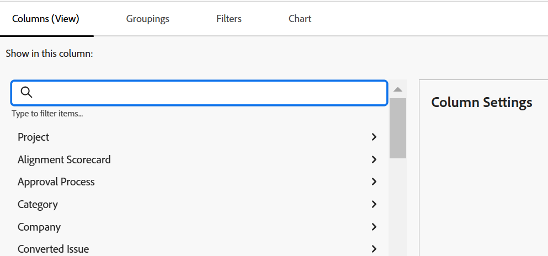This screenshot has height=256, width=548.
Task: Open the Filters tab
Action: click(x=229, y=19)
